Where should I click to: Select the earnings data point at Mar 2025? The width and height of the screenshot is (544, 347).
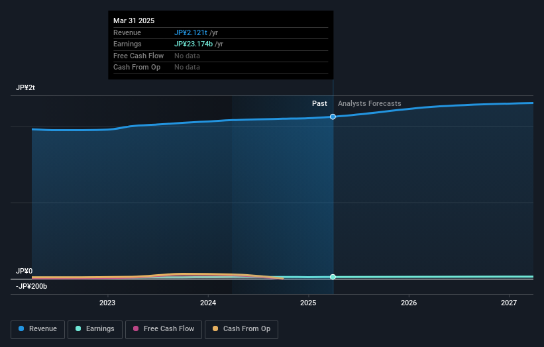(x=333, y=277)
